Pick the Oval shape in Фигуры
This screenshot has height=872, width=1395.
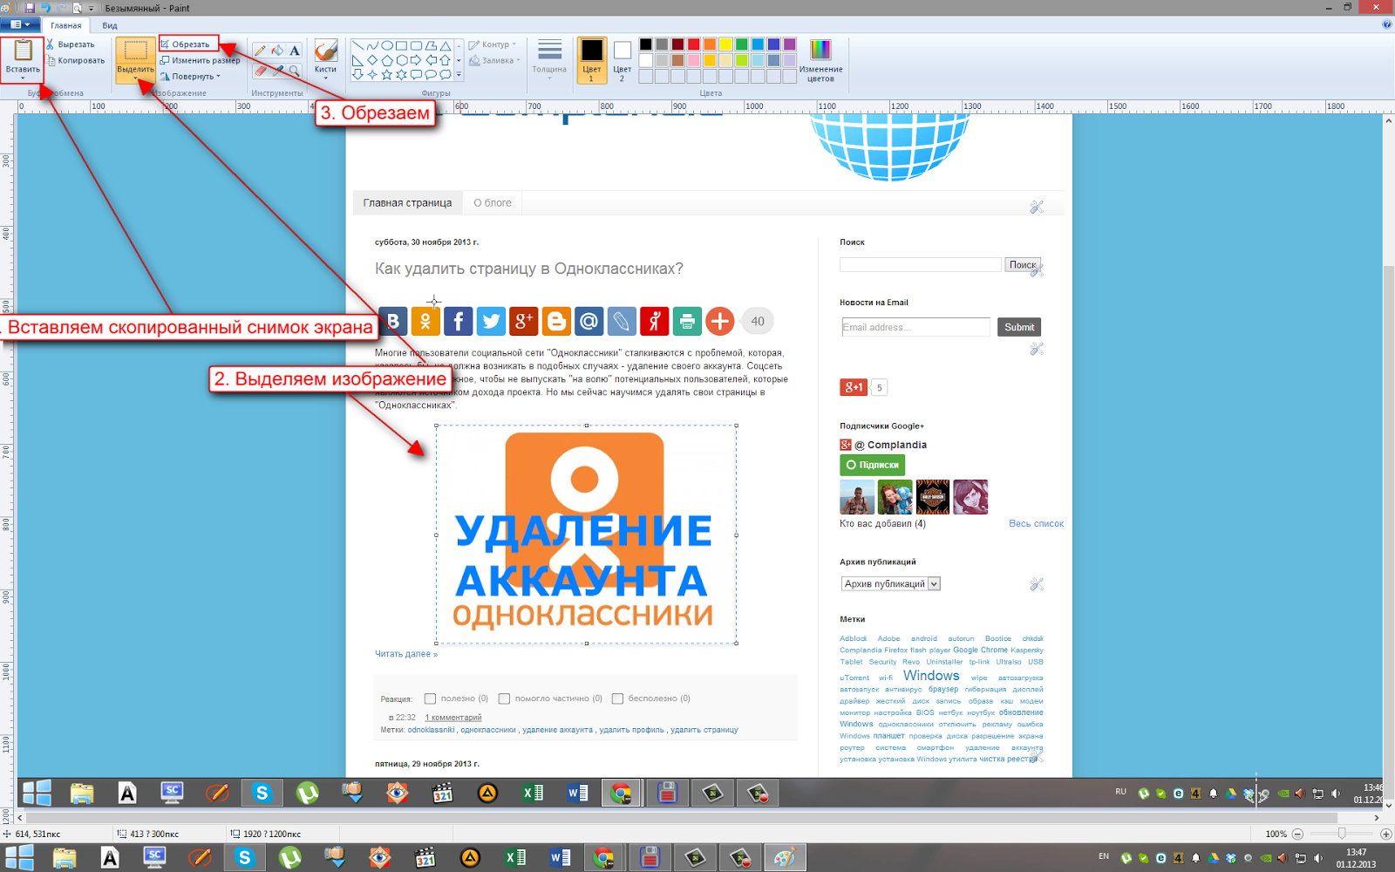387,46
